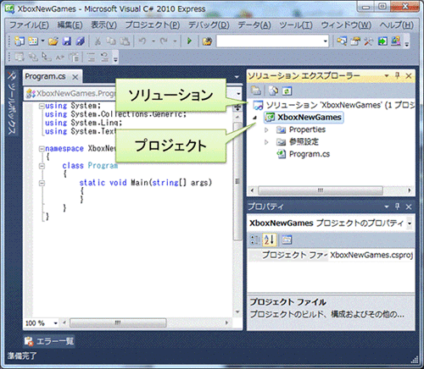The image size is (424, 369).
Task: Expand the Properties folder node
Action: tap(266, 129)
